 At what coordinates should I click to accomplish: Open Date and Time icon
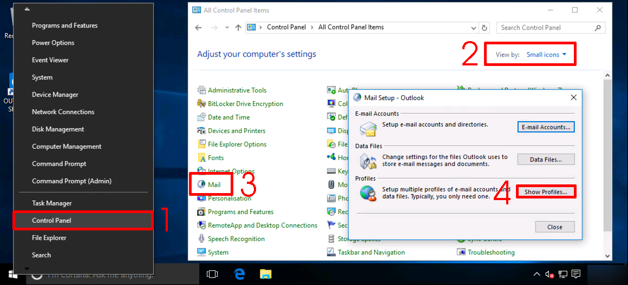click(201, 117)
